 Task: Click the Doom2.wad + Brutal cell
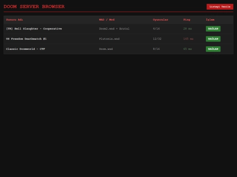114,29
